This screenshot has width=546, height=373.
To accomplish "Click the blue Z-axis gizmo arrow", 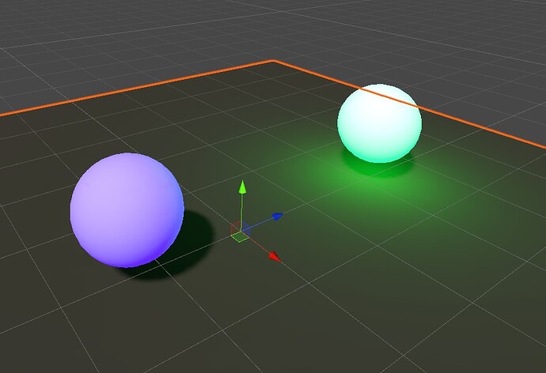I will [x=278, y=217].
